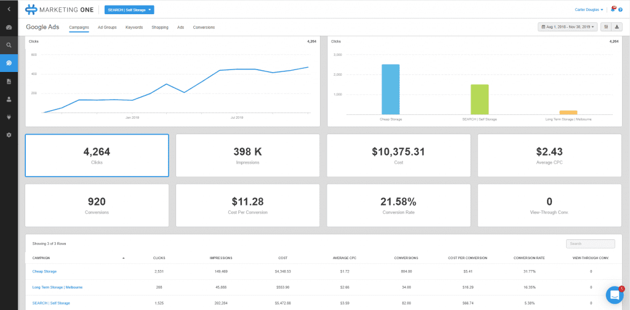Open help via the question mark icon
Screen dimensions: 630x310
coord(620,10)
